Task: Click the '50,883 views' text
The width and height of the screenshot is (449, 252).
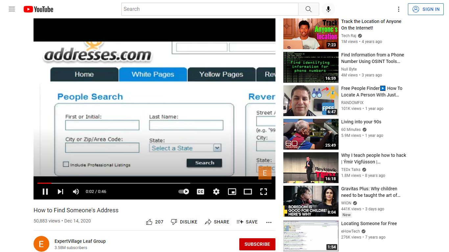Action: 47,221
